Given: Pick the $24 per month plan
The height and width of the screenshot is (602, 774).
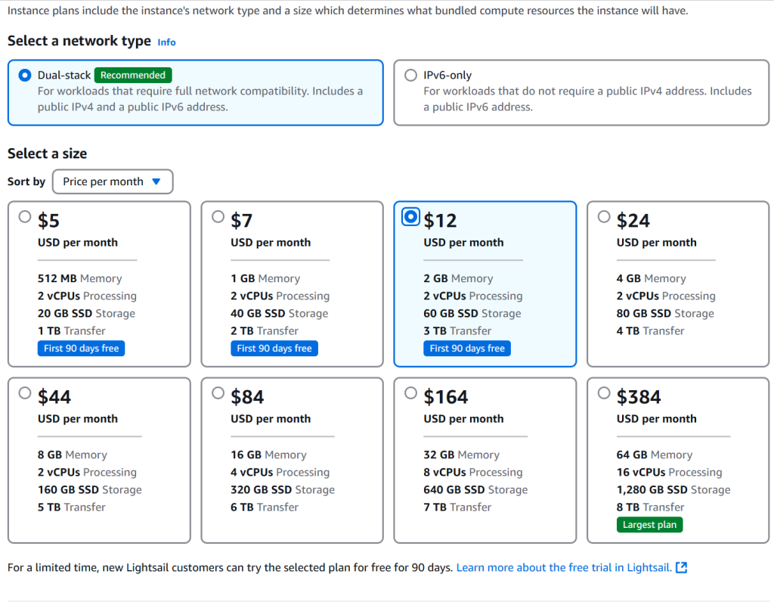Looking at the screenshot, I should [x=604, y=217].
